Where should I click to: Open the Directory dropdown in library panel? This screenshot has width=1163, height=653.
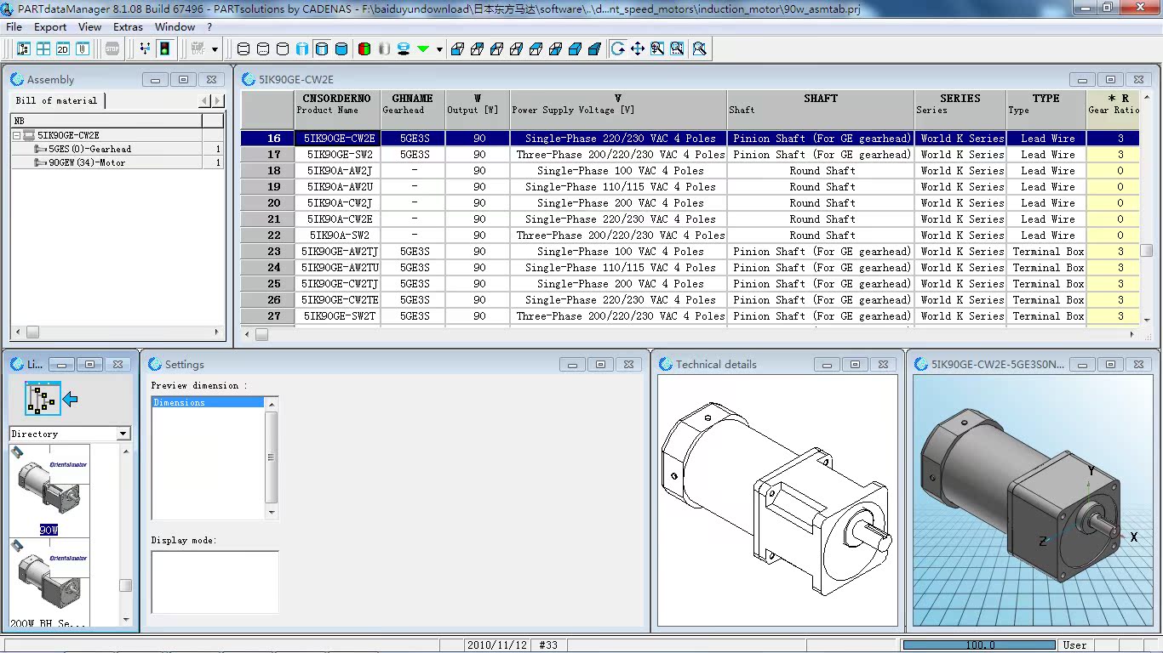coord(123,434)
